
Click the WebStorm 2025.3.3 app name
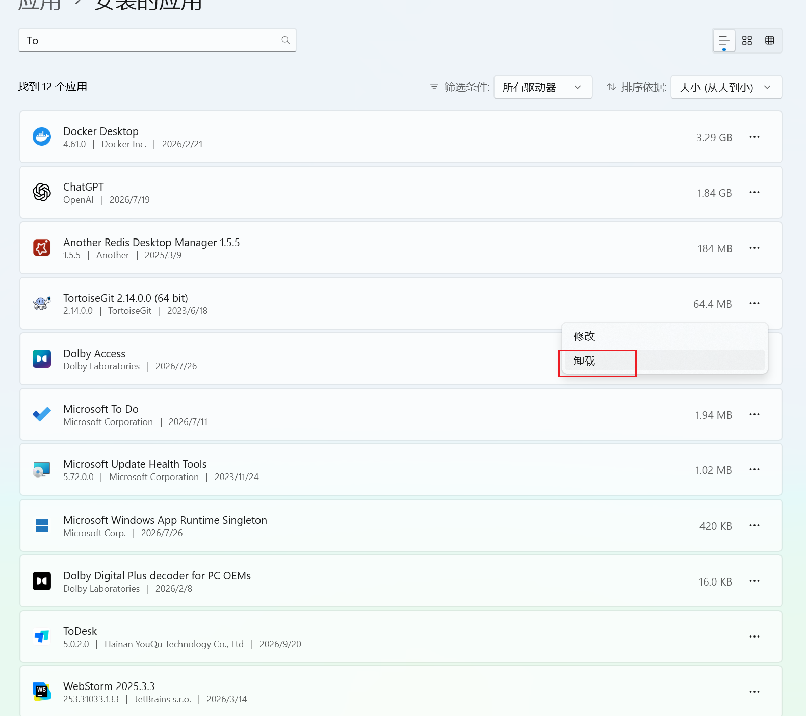coord(109,686)
